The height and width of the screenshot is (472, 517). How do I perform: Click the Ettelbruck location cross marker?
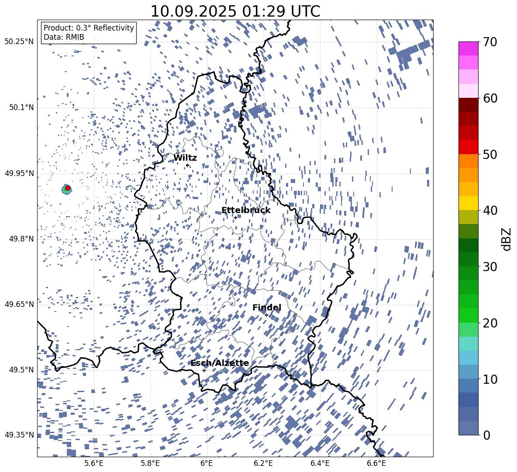pos(235,217)
